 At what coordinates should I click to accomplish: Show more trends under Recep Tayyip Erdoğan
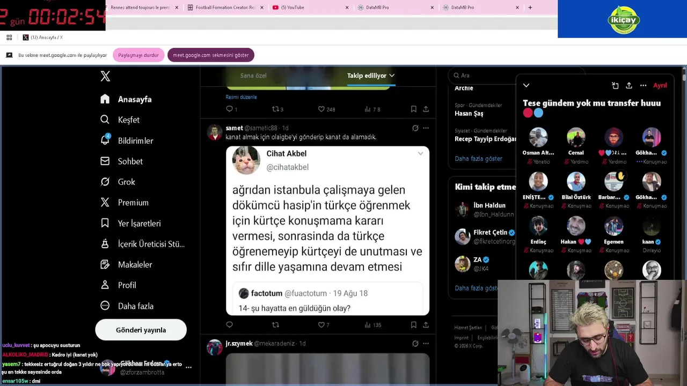(x=478, y=159)
